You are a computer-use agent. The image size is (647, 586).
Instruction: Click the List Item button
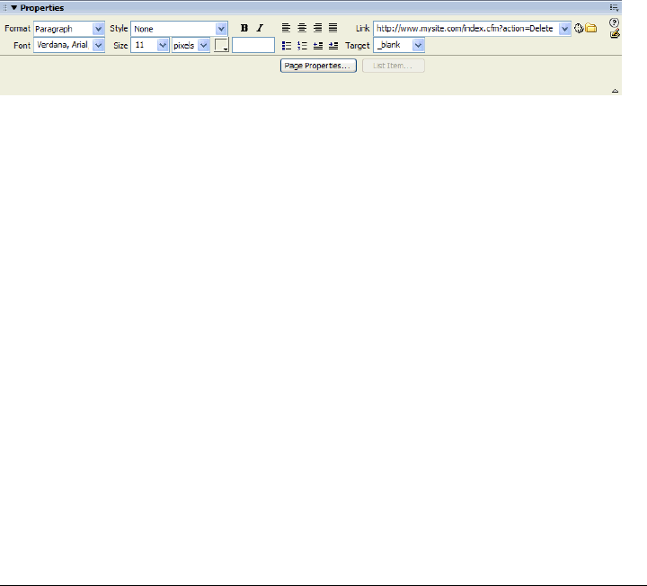coord(394,66)
